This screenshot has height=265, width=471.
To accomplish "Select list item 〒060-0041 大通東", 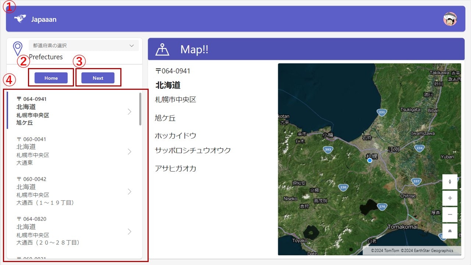I will pyautogui.click(x=72, y=151).
